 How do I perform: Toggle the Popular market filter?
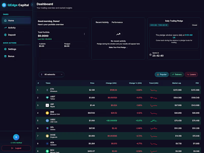point(162,74)
